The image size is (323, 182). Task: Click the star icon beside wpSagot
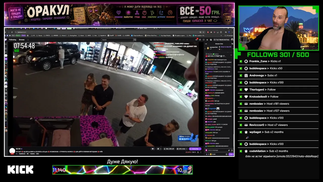click(246, 132)
